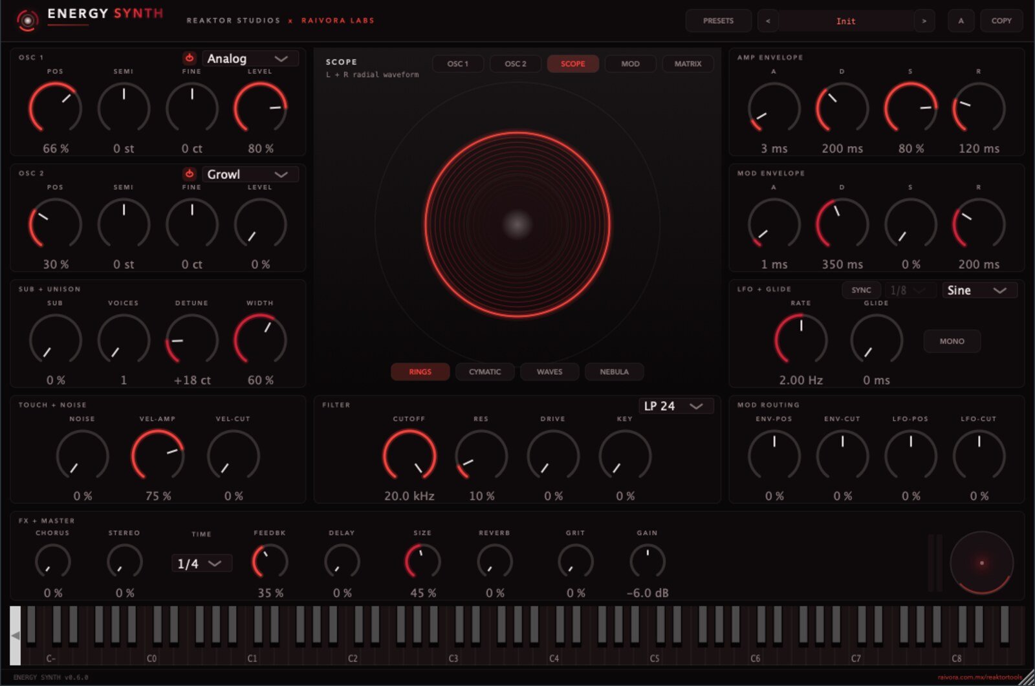
Task: Click the OSC 1 LEVEL knob
Action: [x=260, y=108]
